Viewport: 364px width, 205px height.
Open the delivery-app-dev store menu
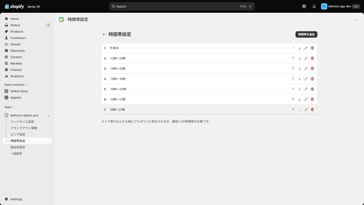340,6
